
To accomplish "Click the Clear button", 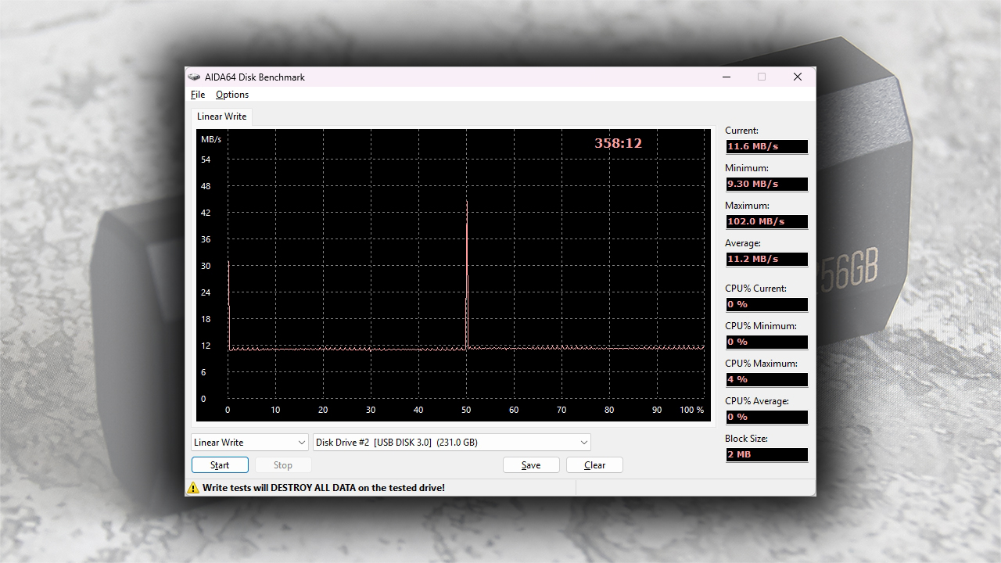I will [x=594, y=465].
